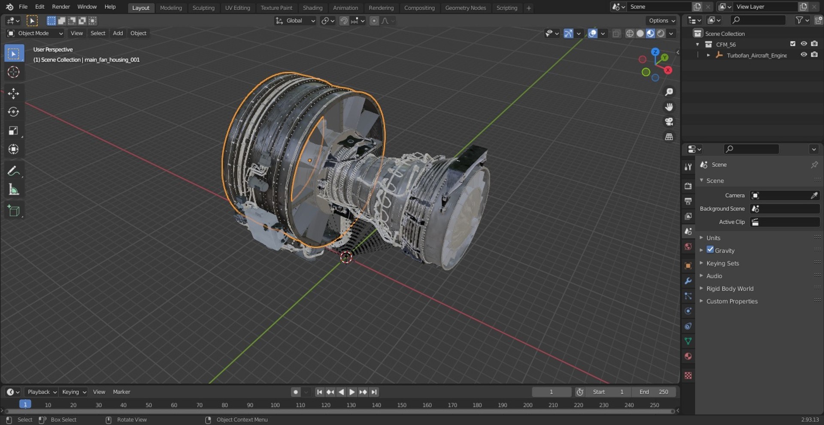Open the View Layer properties tab
Screen dimensions: 824x425
688,216
